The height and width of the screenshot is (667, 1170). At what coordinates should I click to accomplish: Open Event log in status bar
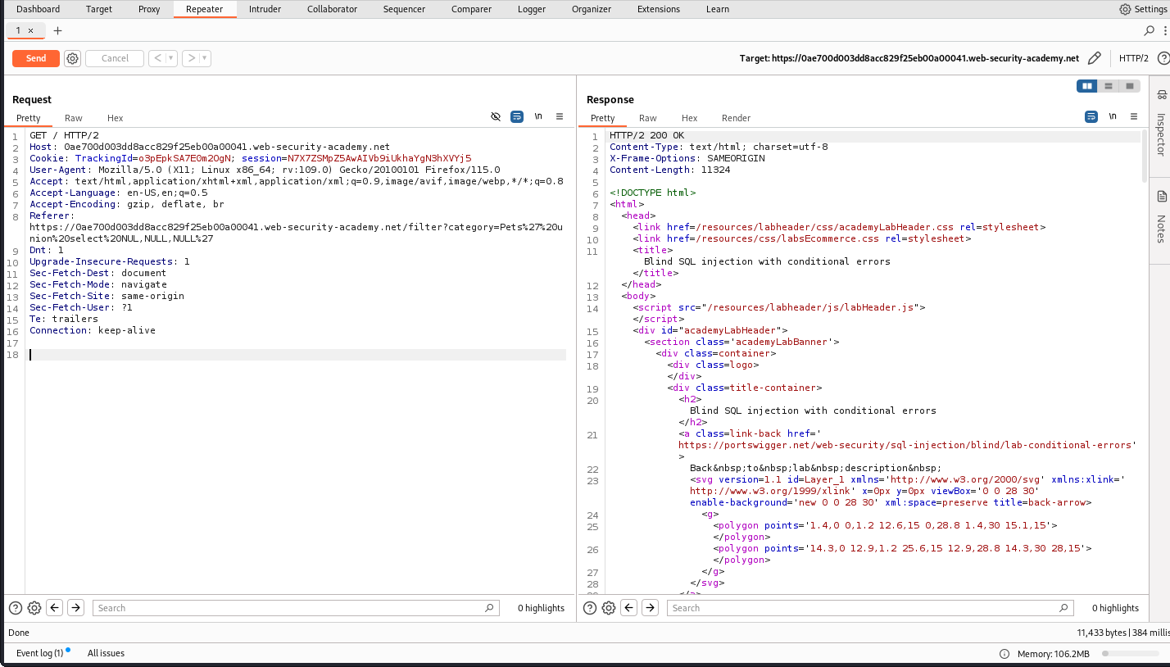39,653
